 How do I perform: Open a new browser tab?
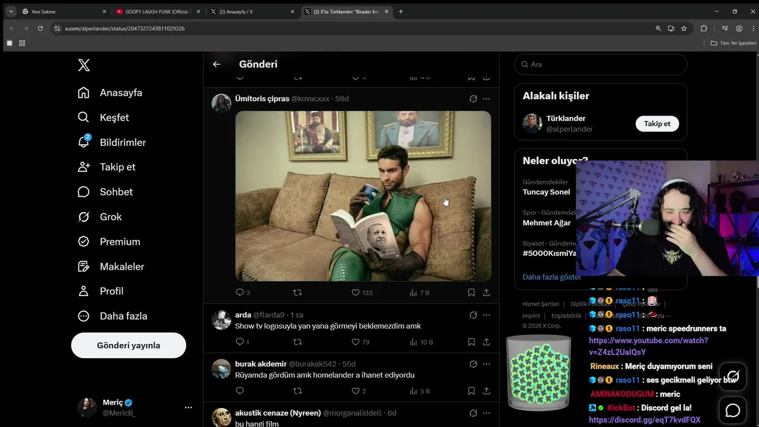pos(401,11)
